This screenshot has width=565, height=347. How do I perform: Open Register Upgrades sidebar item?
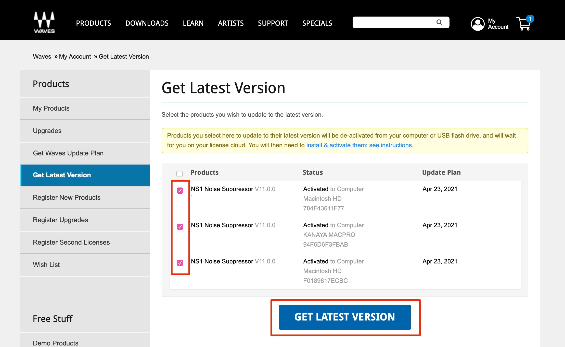coord(85,220)
